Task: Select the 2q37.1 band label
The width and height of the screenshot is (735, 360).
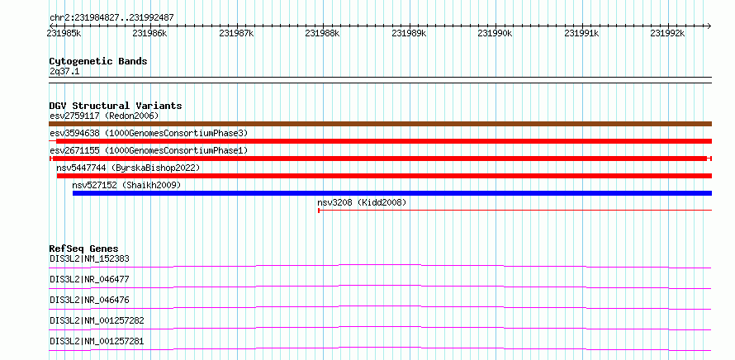Action: [x=64, y=72]
